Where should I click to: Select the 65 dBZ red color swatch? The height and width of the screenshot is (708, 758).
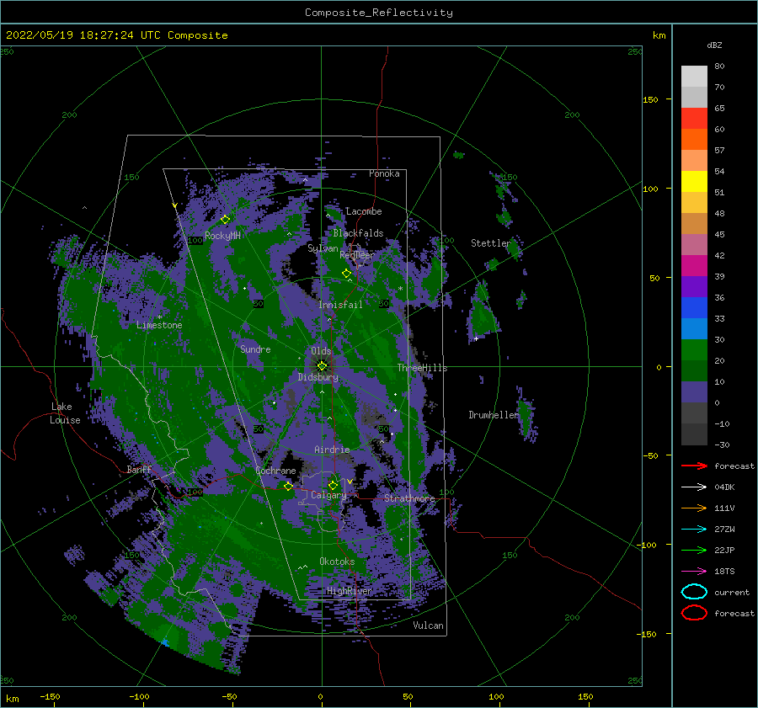[694, 118]
